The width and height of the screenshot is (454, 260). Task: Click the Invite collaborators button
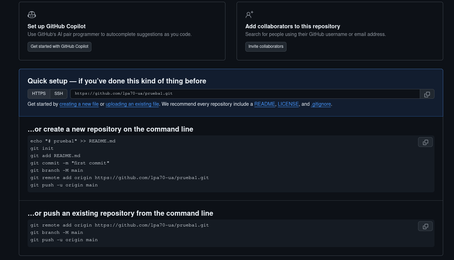pyautogui.click(x=266, y=46)
